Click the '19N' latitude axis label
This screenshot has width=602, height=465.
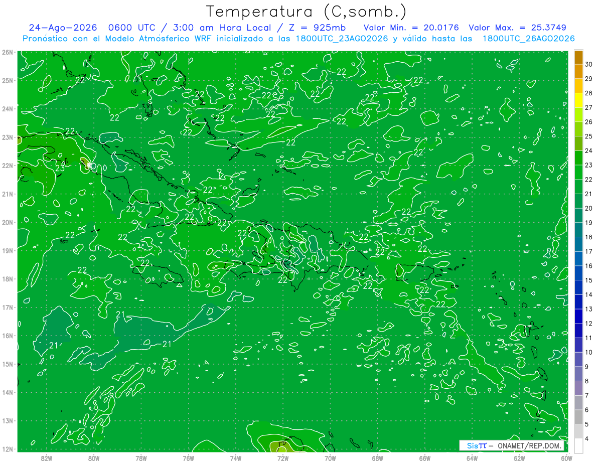8,250
